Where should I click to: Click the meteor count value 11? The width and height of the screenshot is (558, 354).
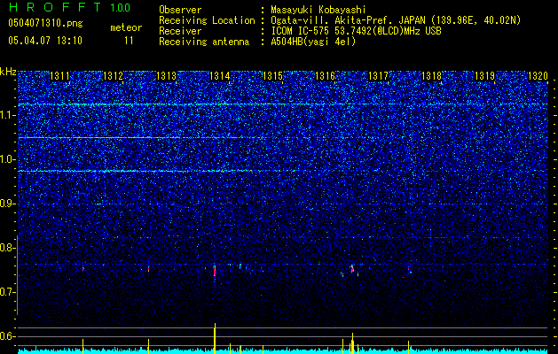tap(129, 41)
